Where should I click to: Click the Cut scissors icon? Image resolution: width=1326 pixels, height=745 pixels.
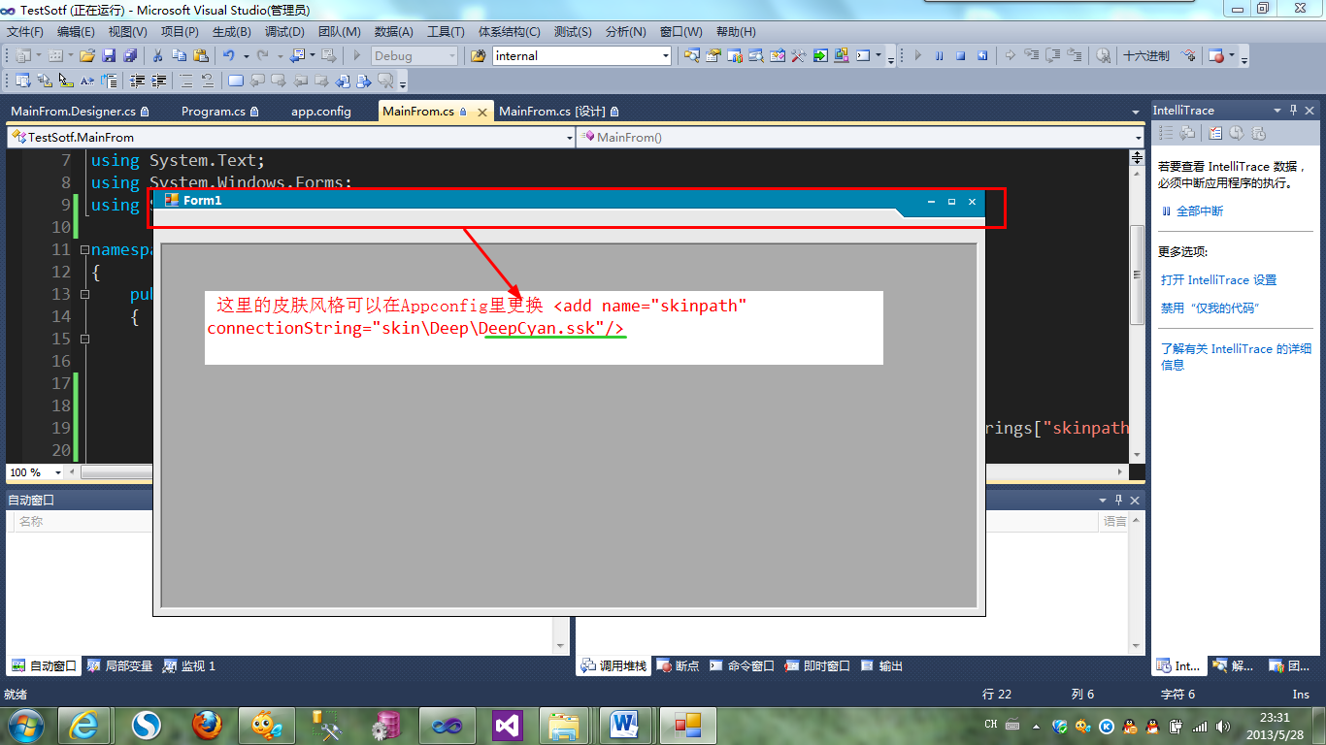coord(157,55)
